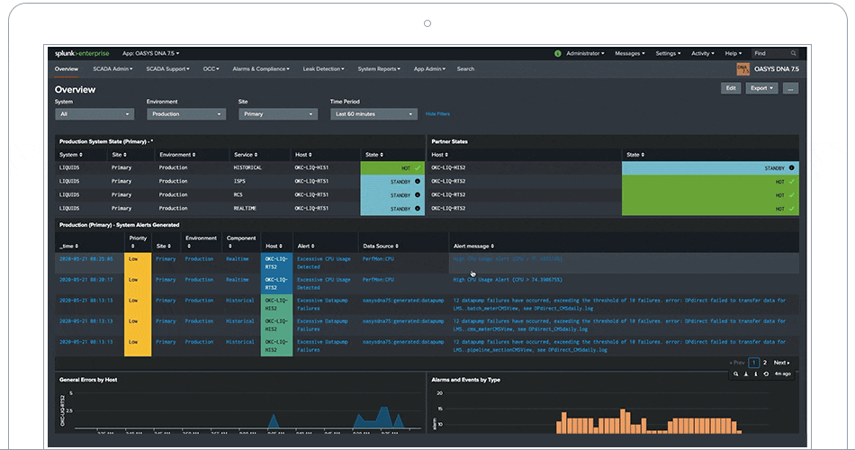Image resolution: width=855 pixels, height=450 pixels.
Task: Click Next in alerts pagination
Action: [781, 363]
